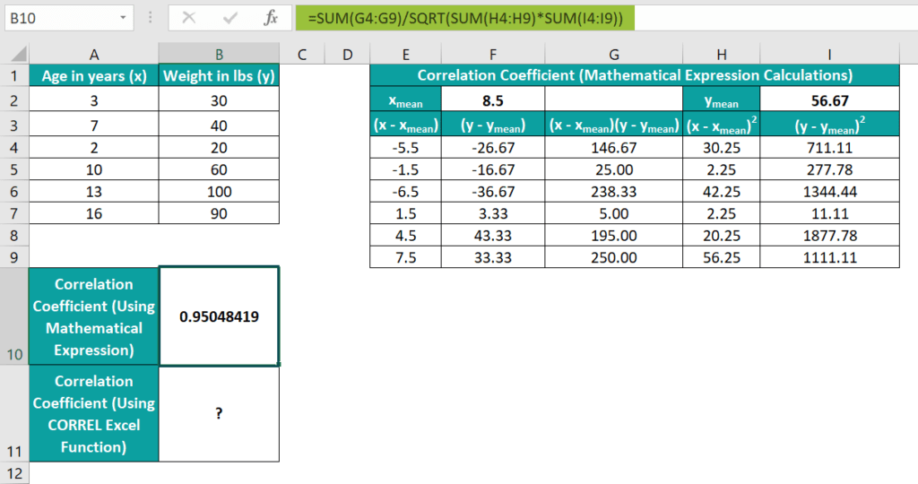Click the (x - xmean) column heading cell
The width and height of the screenshot is (918, 484).
tap(405, 125)
